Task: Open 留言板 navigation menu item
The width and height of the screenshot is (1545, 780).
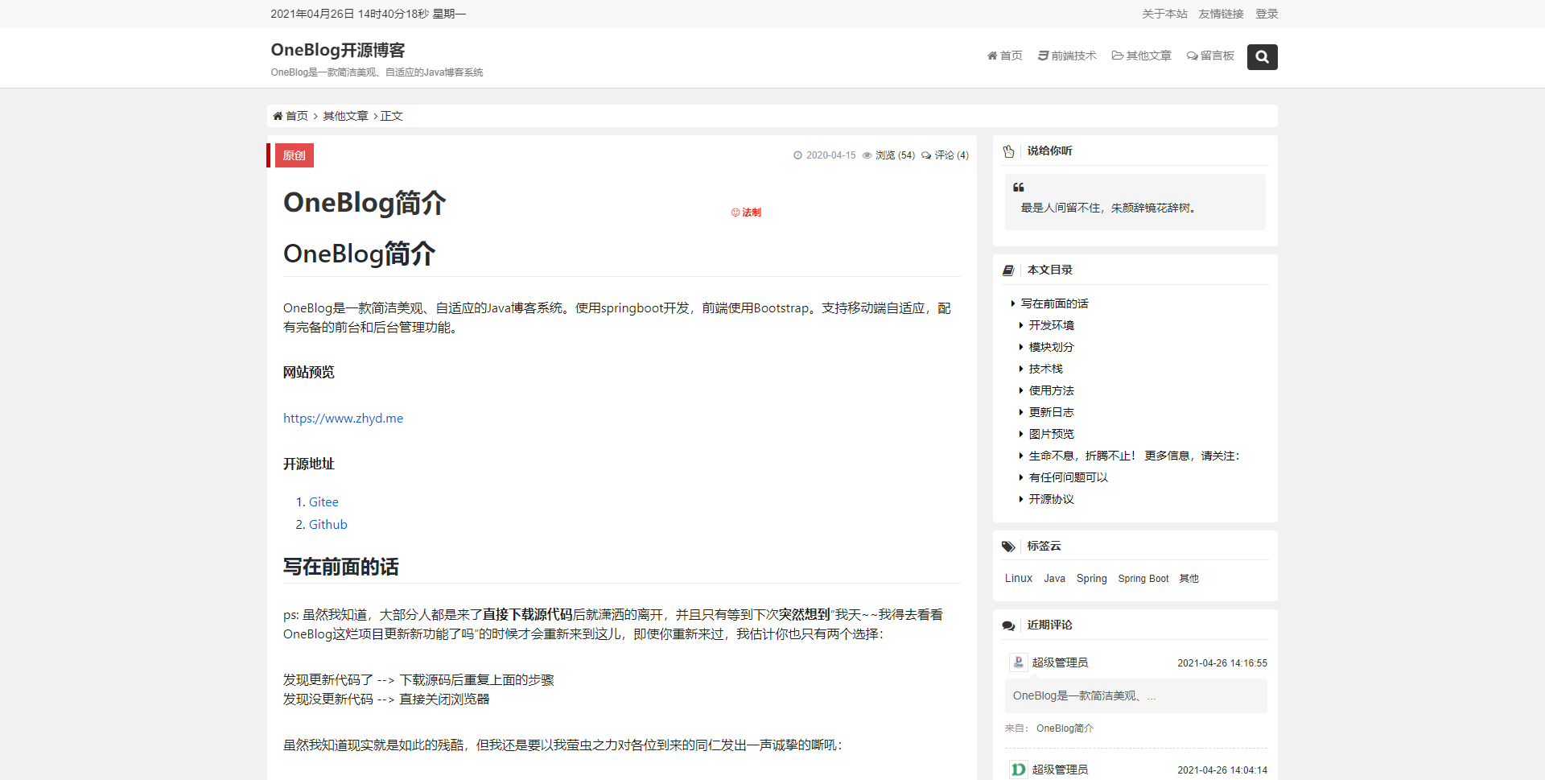Action: click(x=1210, y=56)
